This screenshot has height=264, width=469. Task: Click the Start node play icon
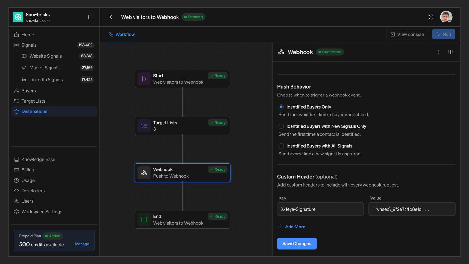(144, 79)
